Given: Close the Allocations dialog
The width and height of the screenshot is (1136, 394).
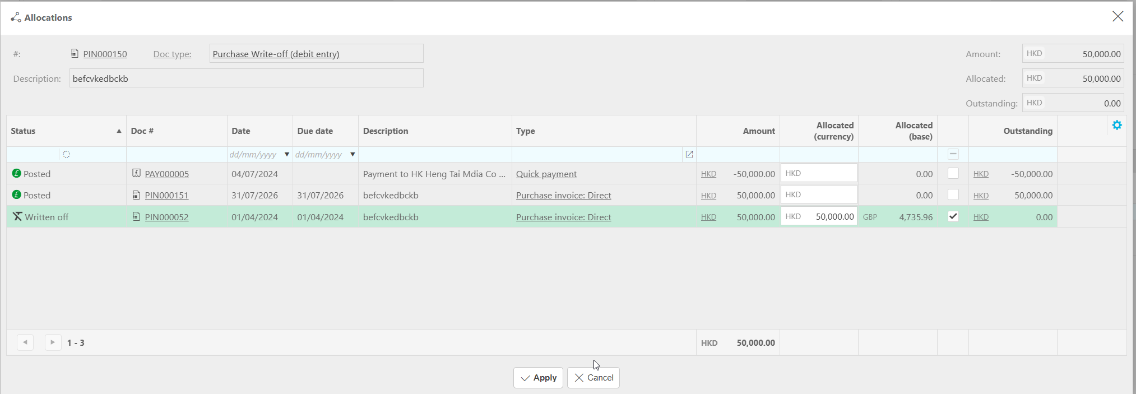Looking at the screenshot, I should point(1118,16).
